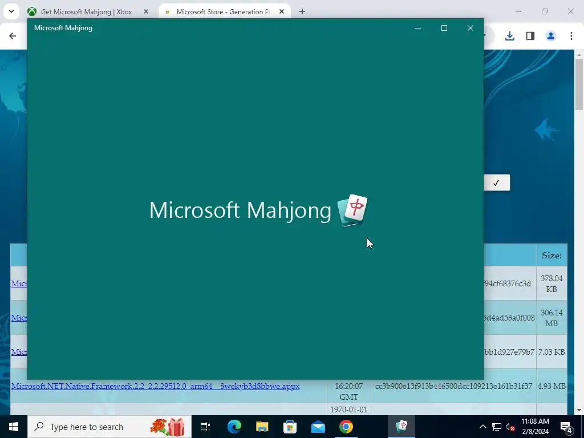The width and height of the screenshot is (584, 438).
Task: Show hidden system tray icons
Action: pyautogui.click(x=482, y=427)
